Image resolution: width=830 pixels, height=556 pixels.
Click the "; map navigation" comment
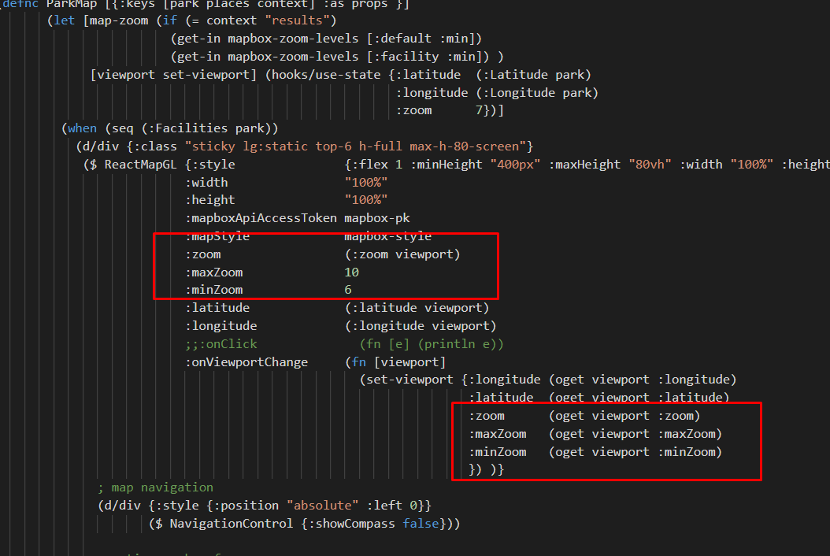pyautogui.click(x=155, y=487)
